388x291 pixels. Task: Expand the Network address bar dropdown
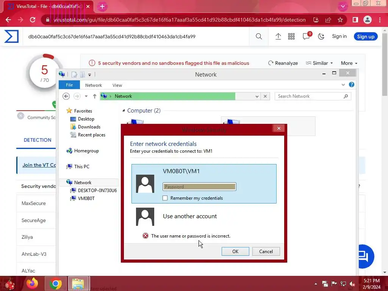tap(257, 96)
